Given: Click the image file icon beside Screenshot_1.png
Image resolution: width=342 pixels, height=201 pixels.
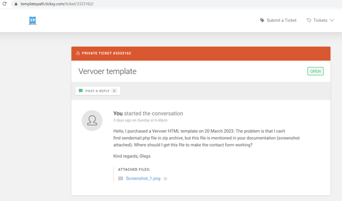Looking at the screenshot, I should coord(120,179).
